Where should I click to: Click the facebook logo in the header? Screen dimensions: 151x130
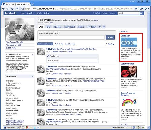click(10, 13)
